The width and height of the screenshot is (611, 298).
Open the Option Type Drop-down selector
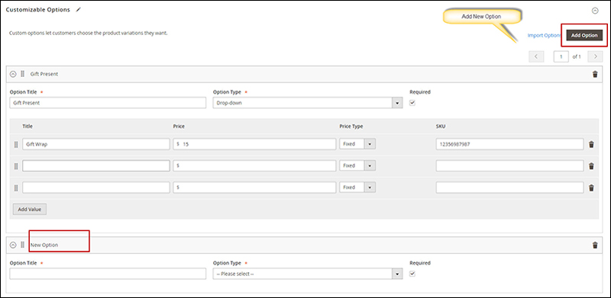308,103
